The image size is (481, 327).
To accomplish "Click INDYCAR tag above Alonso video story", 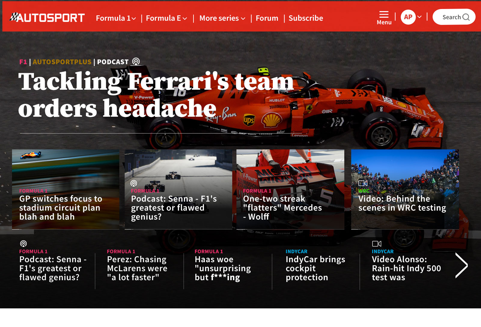I will tap(383, 251).
